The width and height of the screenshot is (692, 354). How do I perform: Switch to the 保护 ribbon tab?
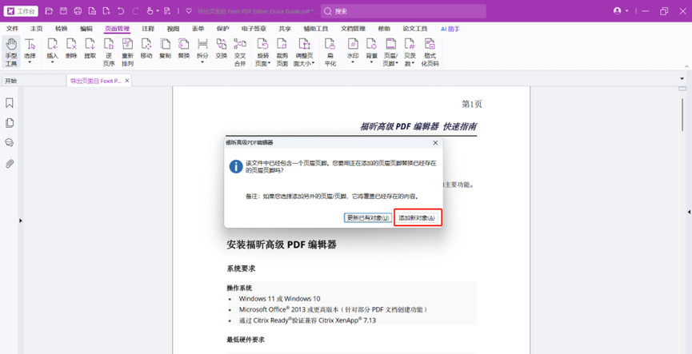tap(223, 29)
